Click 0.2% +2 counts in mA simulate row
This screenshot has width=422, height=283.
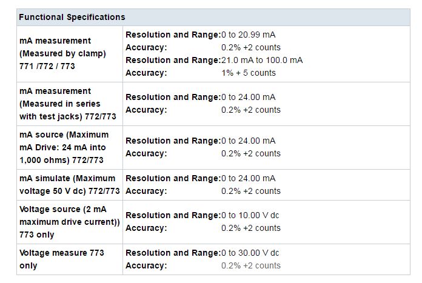pyautogui.click(x=251, y=191)
